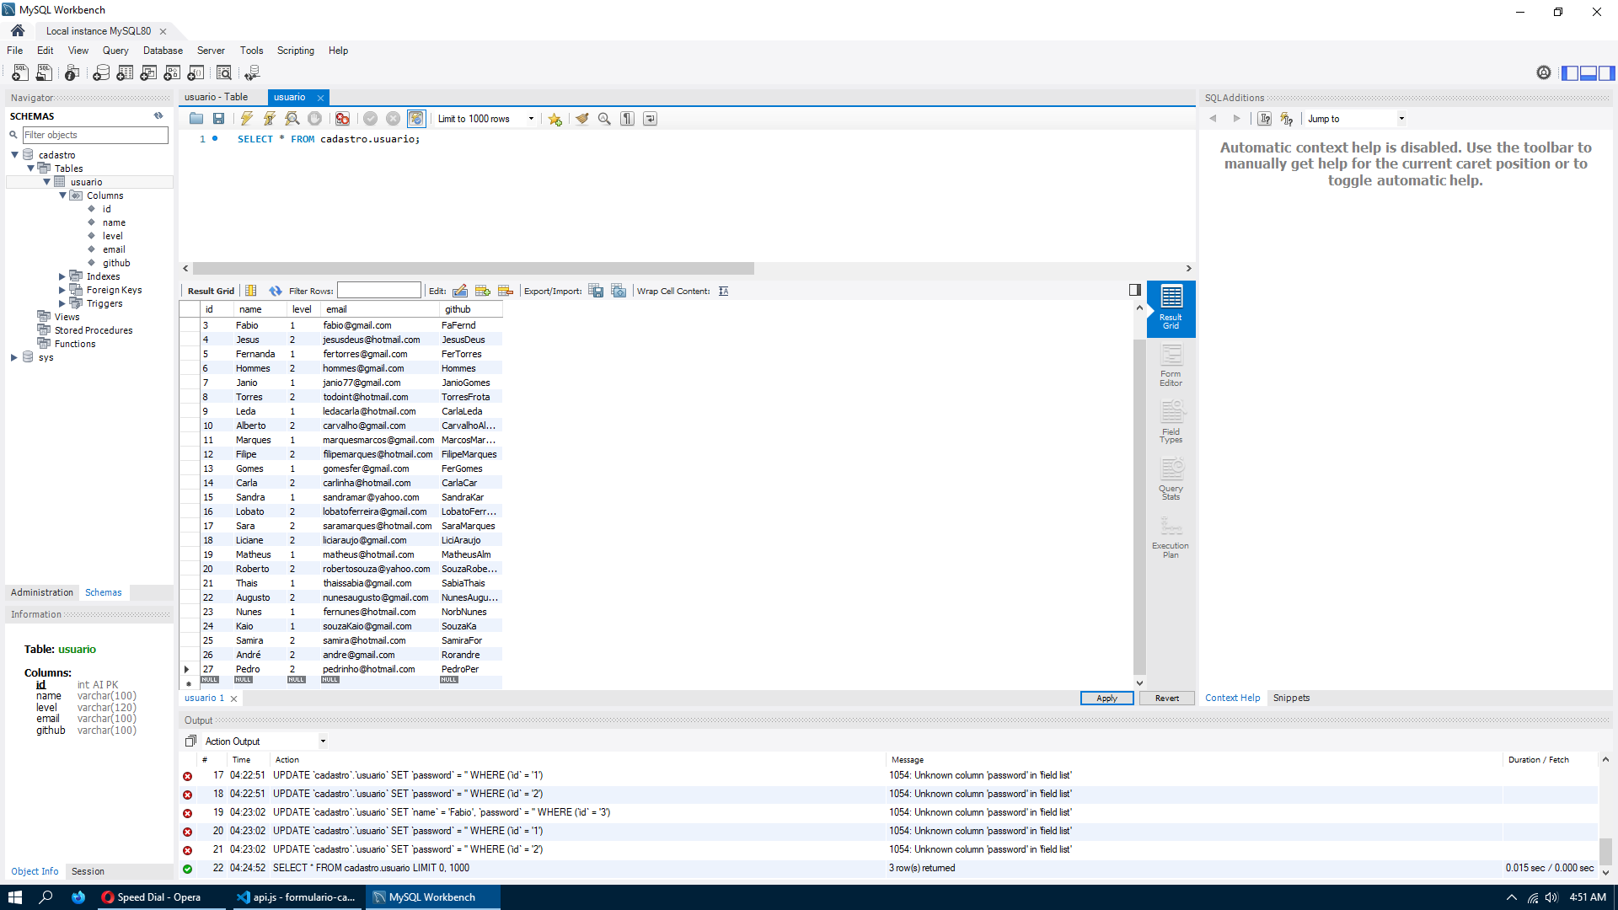The height and width of the screenshot is (910, 1618).
Task: Save the SQL script to file
Action: click(219, 119)
